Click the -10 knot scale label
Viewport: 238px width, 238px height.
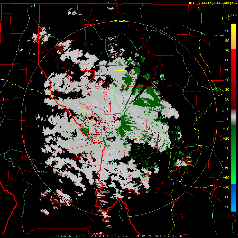coord(226,129)
